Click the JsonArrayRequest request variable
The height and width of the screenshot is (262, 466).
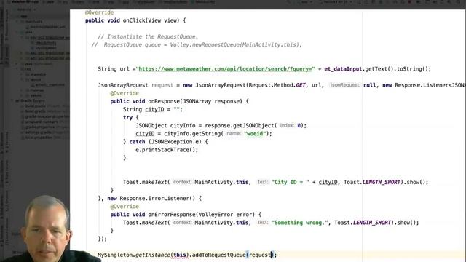pyautogui.click(x=162, y=85)
